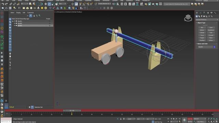Select the Select and Link tool
The image size is (219, 123).
(x=11, y=4)
